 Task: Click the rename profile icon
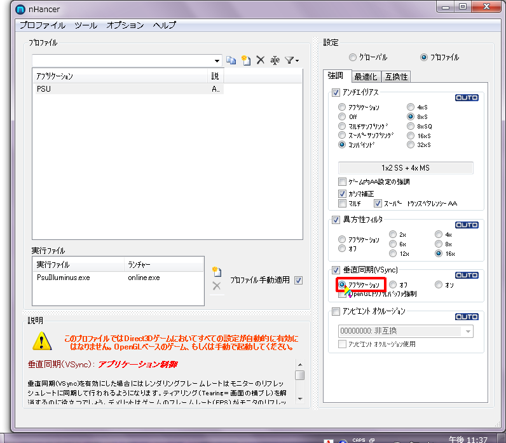(275, 60)
